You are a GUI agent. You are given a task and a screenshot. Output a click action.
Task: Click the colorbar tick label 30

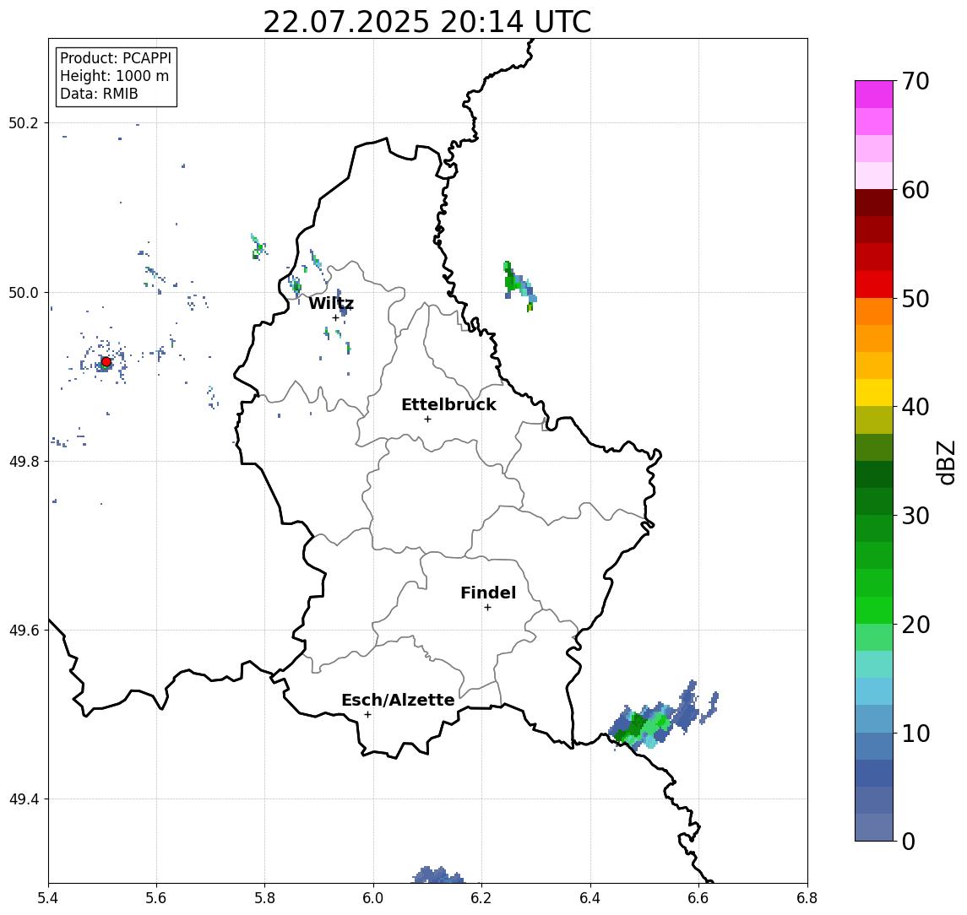pos(915,516)
